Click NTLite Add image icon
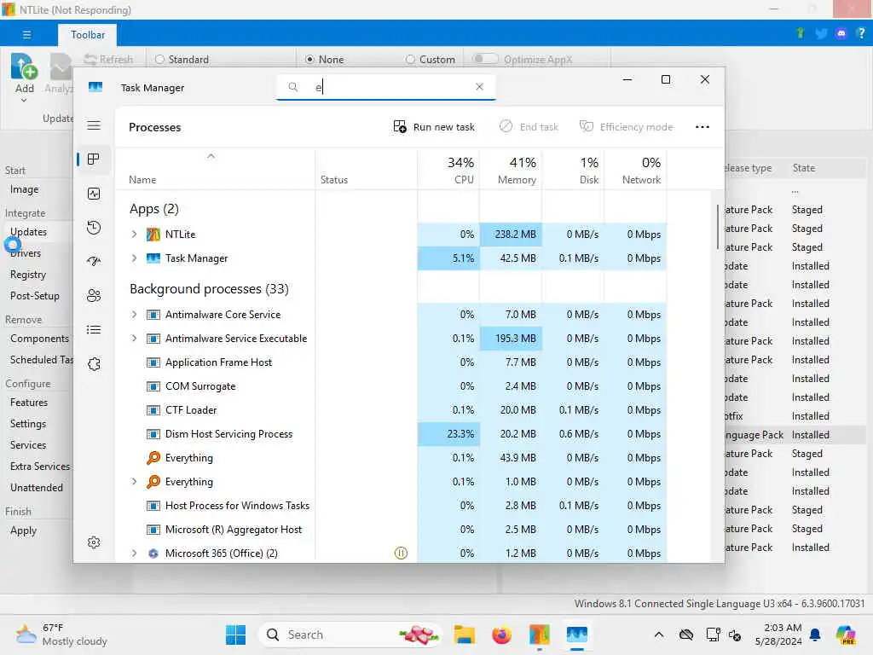Image resolution: width=873 pixels, height=655 pixels. tap(24, 67)
